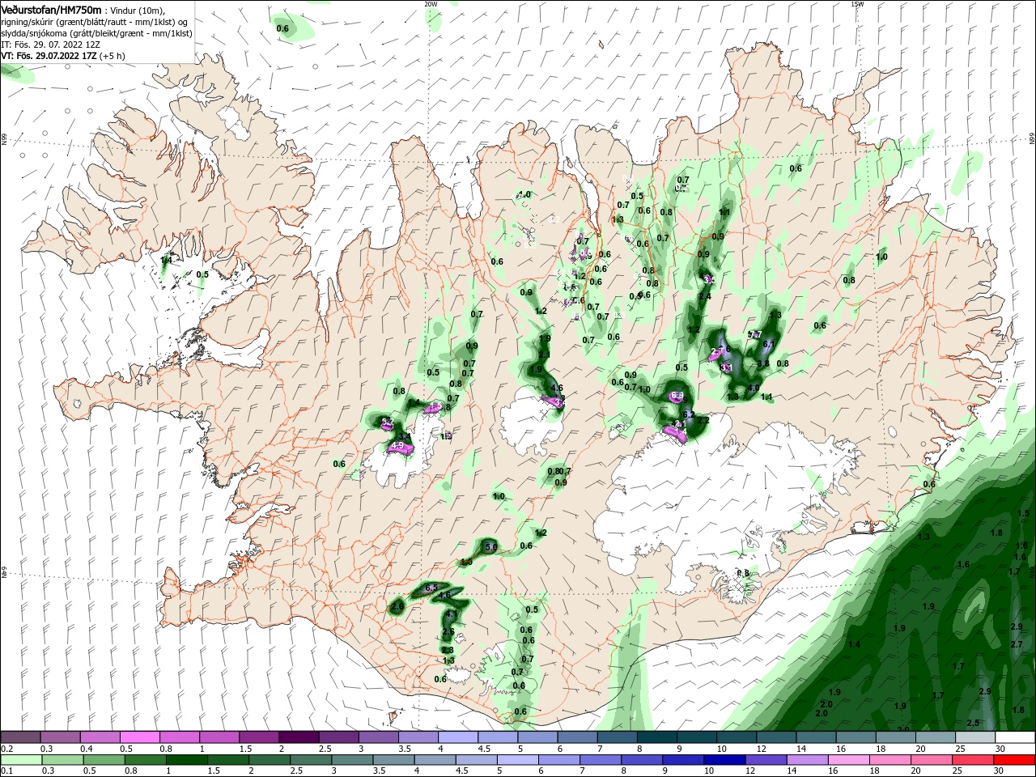Select the dark blue 10 swatch in lower legend row
The image size is (1036, 777).
coord(724,759)
